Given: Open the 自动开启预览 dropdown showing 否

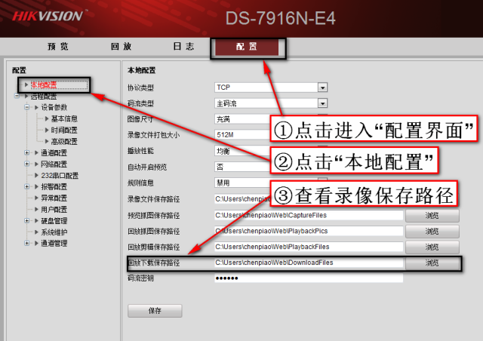Looking at the screenshot, I should (x=241, y=167).
